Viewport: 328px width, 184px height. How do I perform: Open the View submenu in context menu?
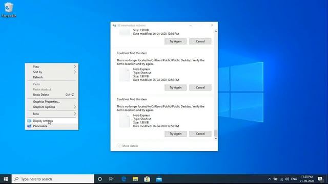coord(52,67)
